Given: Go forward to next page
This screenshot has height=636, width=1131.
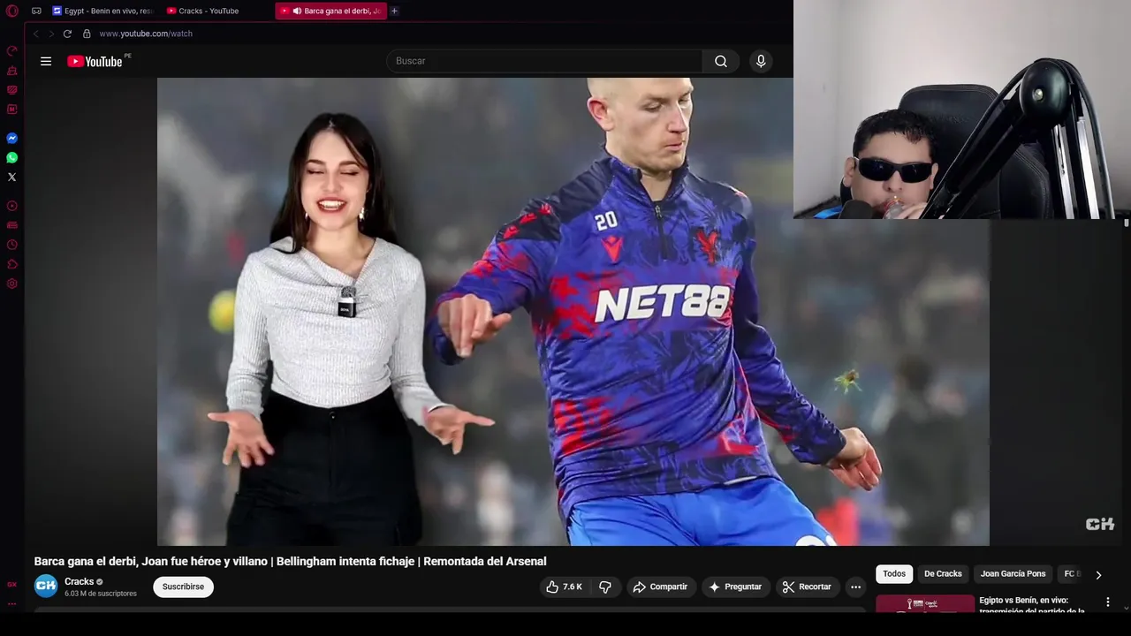Looking at the screenshot, I should pyautogui.click(x=51, y=34).
